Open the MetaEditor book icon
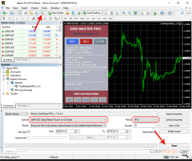 [67, 13]
